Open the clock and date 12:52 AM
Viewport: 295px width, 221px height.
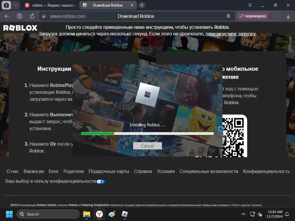275,214
